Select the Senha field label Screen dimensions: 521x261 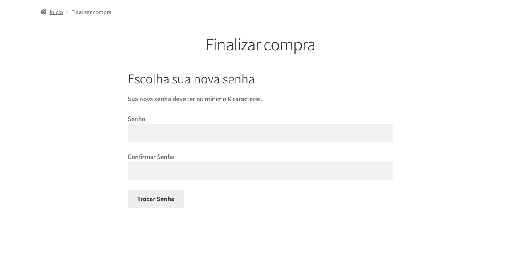(136, 119)
